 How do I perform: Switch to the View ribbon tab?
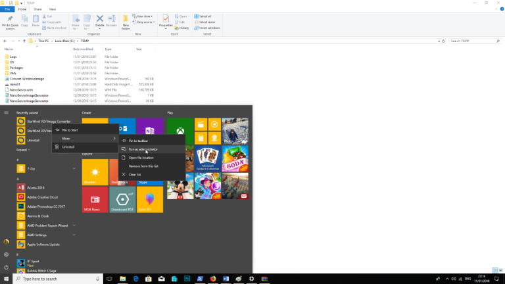pyautogui.click(x=52, y=9)
